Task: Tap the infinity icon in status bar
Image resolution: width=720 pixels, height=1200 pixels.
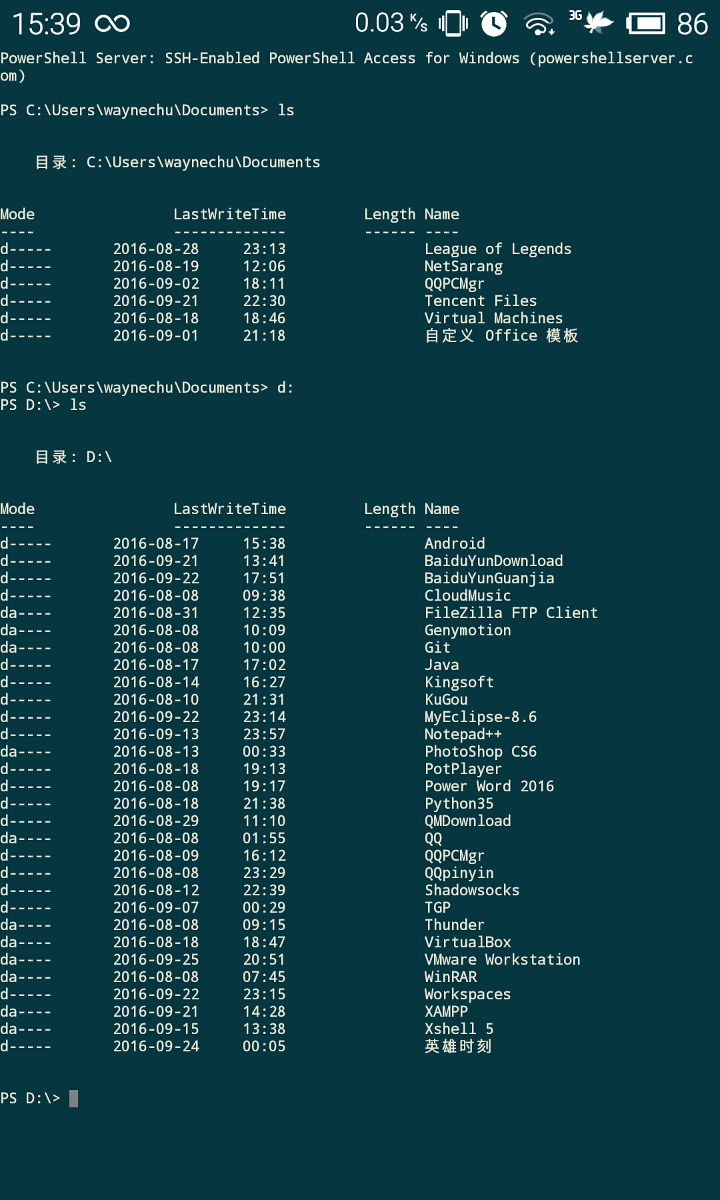Action: tap(113, 25)
